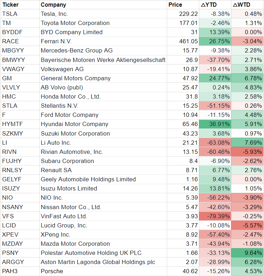Select the Ferrari price cell 461.05
This screenshot has width=264, height=276.
182,41
